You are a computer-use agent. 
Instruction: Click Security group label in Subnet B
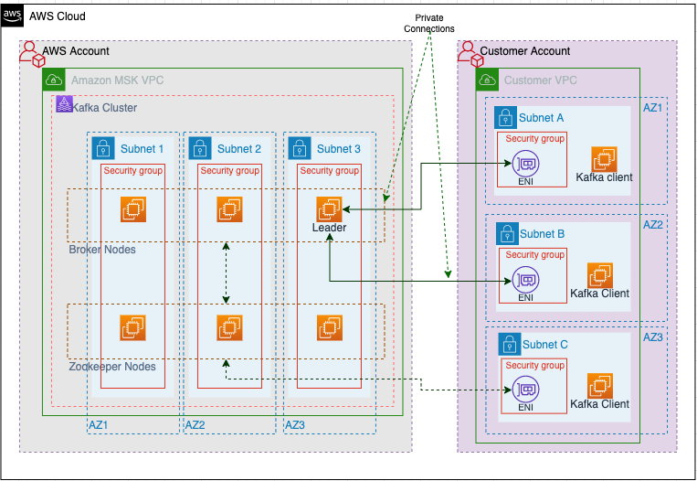tap(535, 254)
